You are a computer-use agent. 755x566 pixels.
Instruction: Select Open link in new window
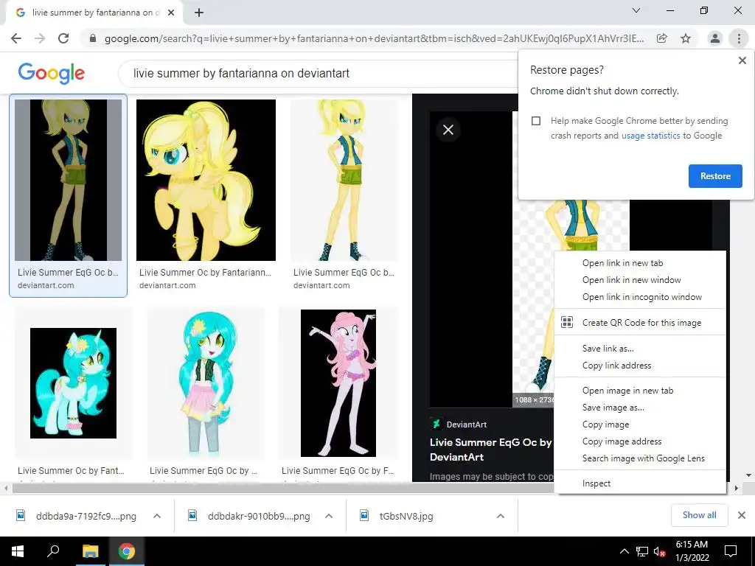tap(640, 279)
